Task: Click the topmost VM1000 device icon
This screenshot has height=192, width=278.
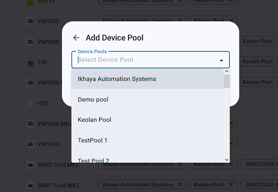Action: tap(31, 21)
